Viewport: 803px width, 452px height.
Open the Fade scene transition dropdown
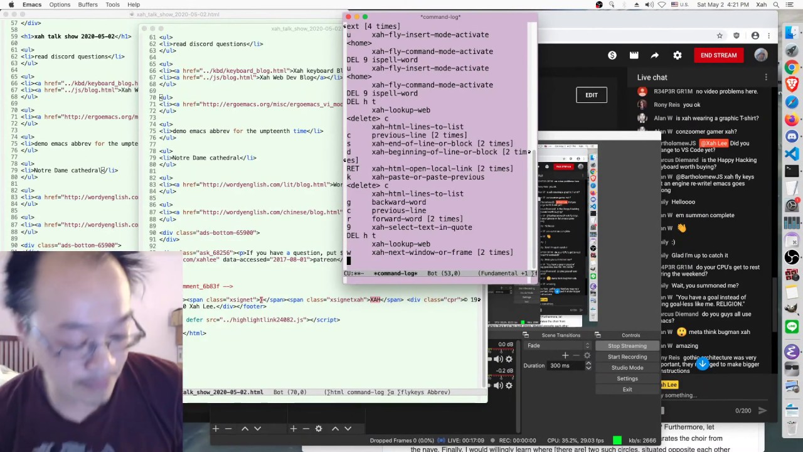pos(587,345)
